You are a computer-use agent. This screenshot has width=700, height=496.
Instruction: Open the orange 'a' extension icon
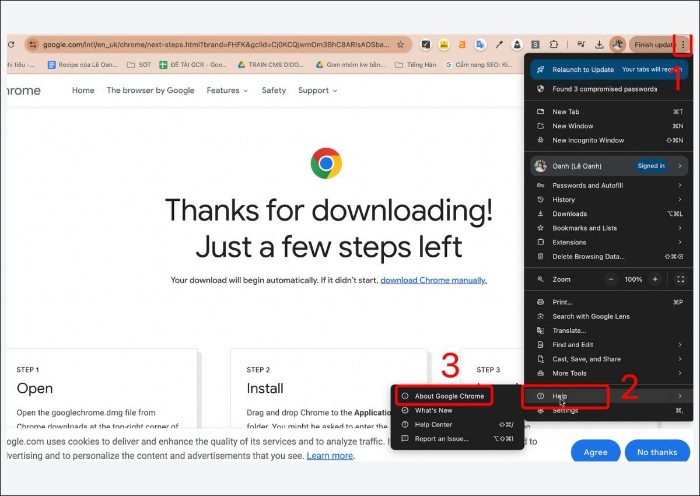tap(462, 44)
